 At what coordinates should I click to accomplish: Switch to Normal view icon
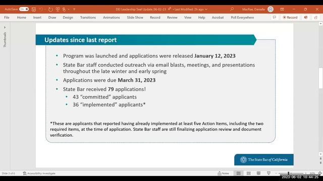click(x=239, y=173)
